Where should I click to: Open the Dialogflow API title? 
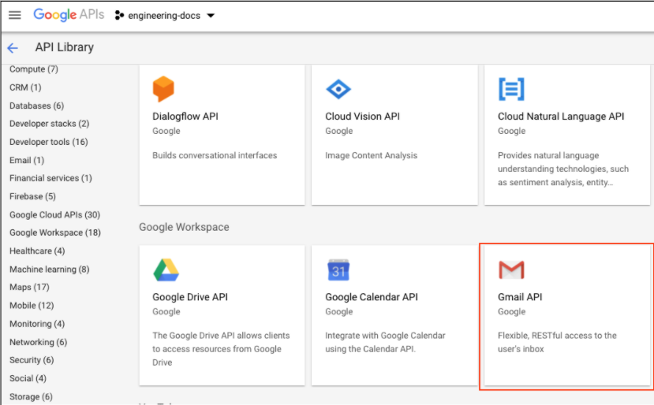pos(185,117)
